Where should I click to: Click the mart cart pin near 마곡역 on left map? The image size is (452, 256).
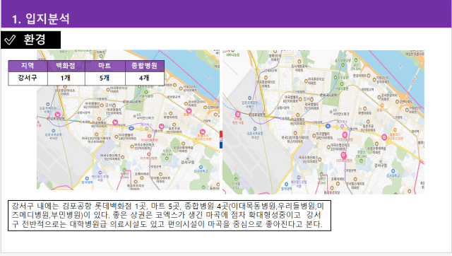[115, 122]
